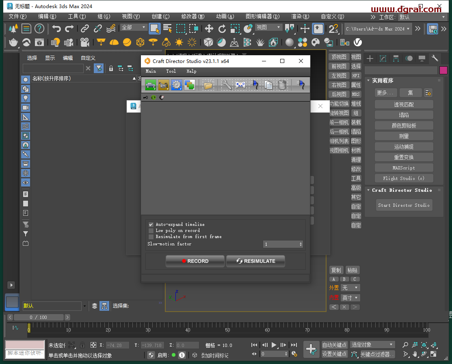Click the MAXScript utility button
Screen dimensions: 452x364
[404, 168]
